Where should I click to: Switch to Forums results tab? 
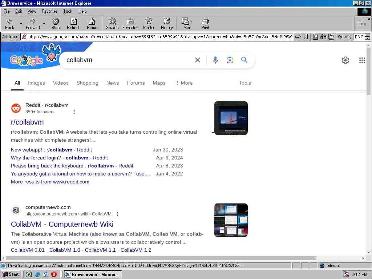pos(136,83)
